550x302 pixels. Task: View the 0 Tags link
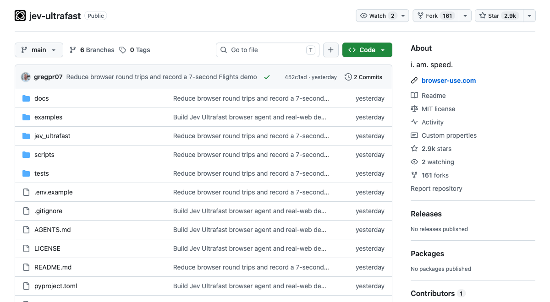[135, 50]
